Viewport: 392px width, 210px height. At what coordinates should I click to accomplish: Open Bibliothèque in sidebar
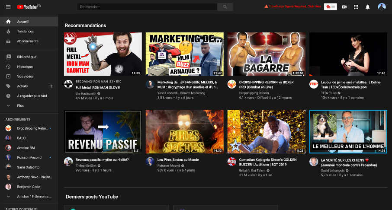(29, 57)
